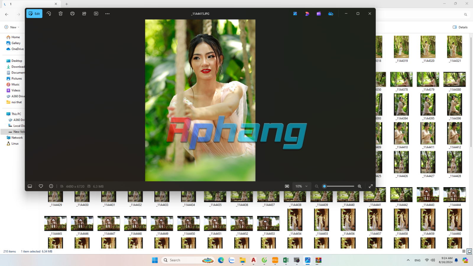Toggle the Details pane in File Explorer
Screen dimensions: 473x266
click(460, 27)
